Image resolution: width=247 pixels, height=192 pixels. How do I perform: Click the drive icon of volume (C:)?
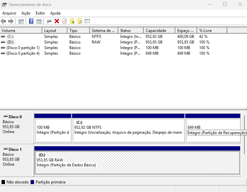pyautogui.click(x=3, y=37)
